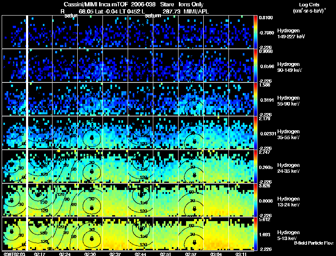Click the 'B-field Particle Flow' caption
Image resolution: width=336 pixels, height=256 pixels.
coord(314,243)
